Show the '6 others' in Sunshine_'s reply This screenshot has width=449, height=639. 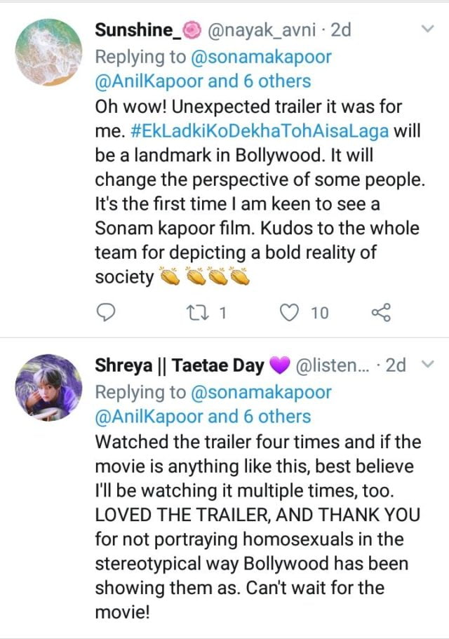click(x=276, y=80)
